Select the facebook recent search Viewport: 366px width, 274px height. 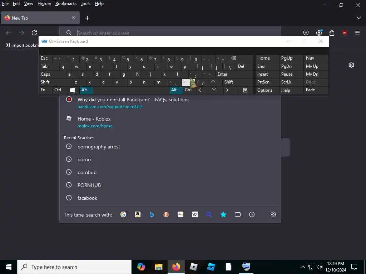170,198
